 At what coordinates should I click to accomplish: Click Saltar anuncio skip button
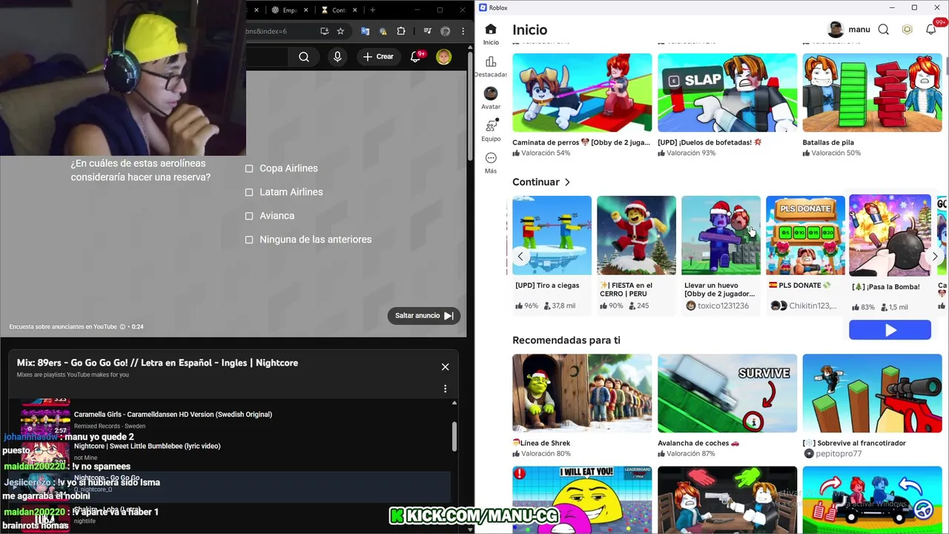click(423, 316)
